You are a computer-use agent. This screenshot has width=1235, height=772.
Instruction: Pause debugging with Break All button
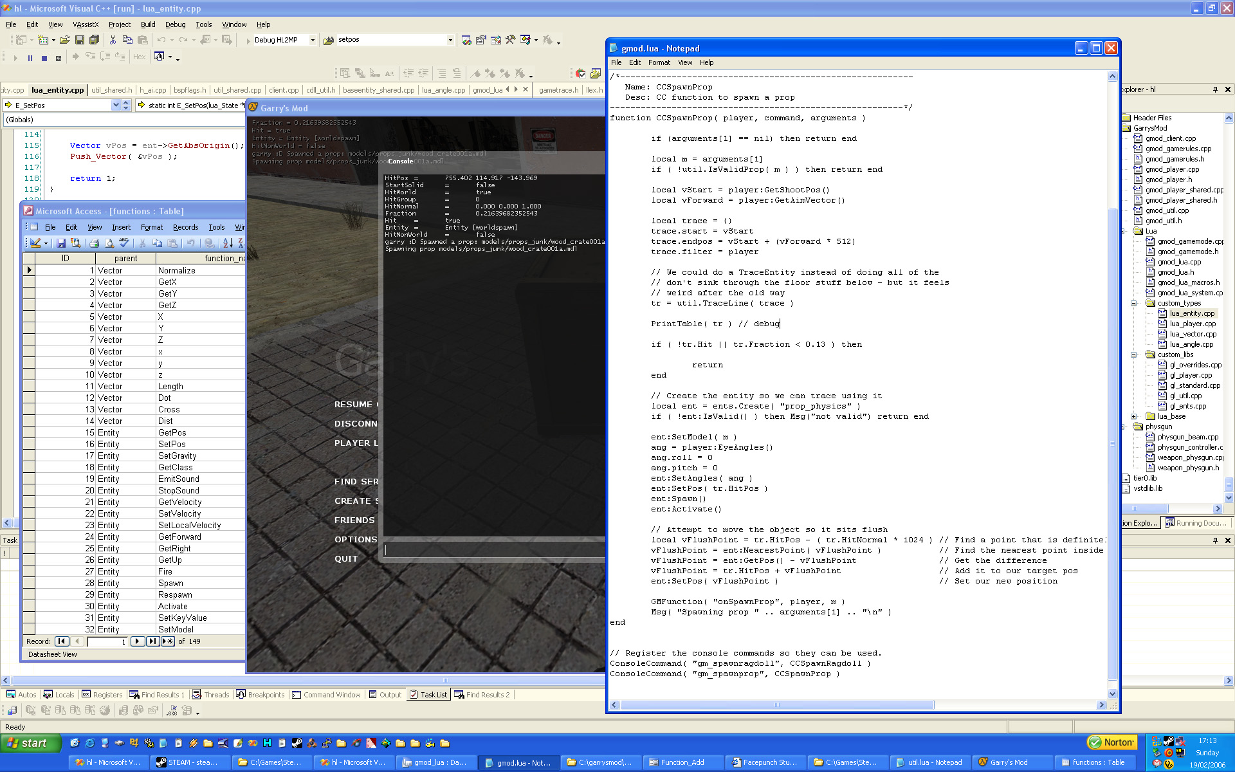tap(30, 57)
